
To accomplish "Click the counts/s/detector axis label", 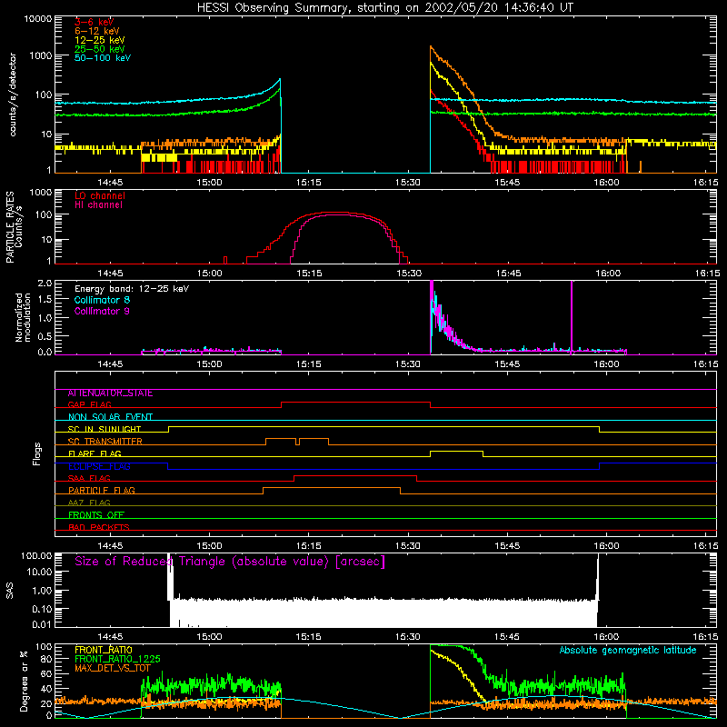I will 13,95.
